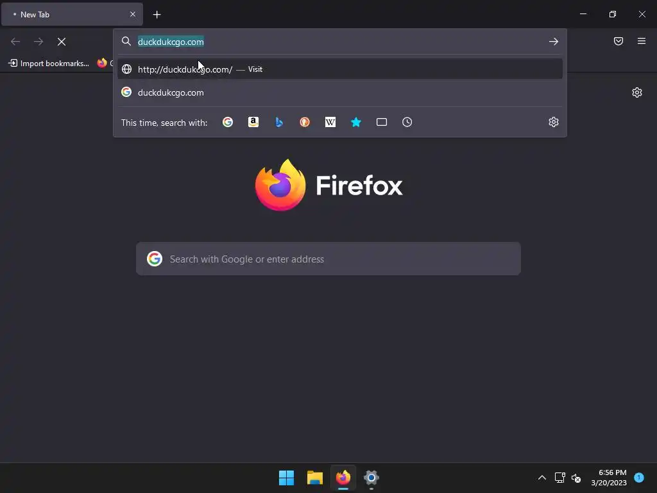The image size is (657, 493).
Task: Search this time with Google icon
Action: click(228, 122)
